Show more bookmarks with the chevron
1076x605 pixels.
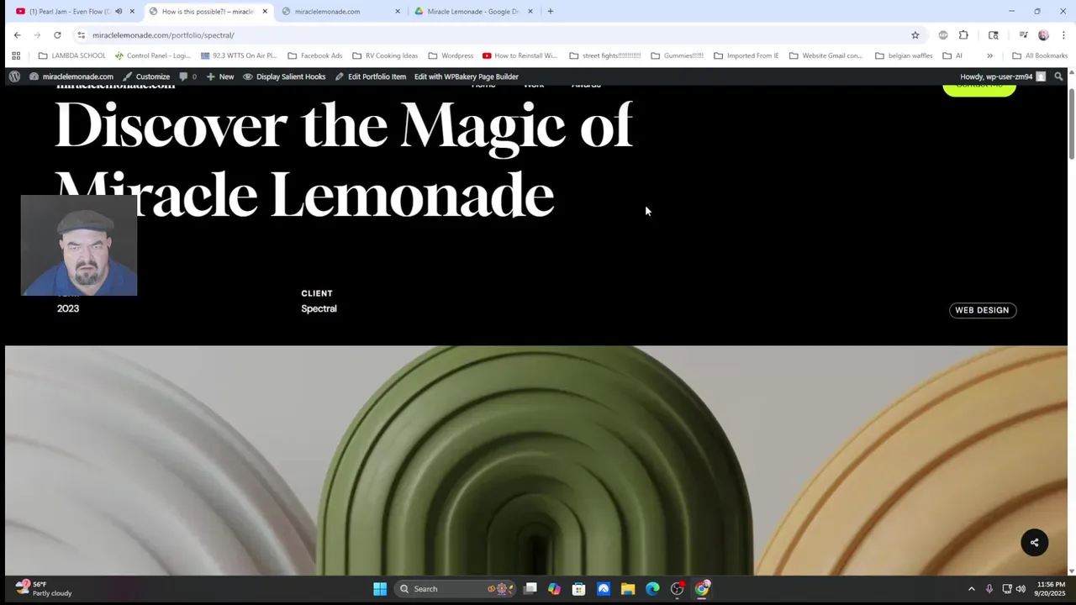pyautogui.click(x=989, y=55)
